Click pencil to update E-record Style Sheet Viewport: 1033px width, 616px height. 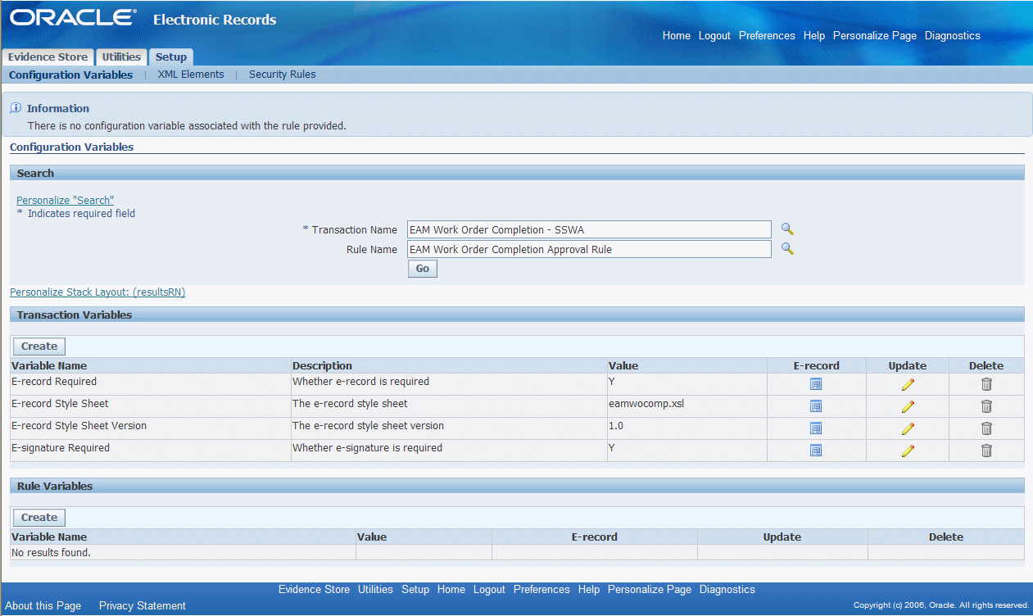908,406
